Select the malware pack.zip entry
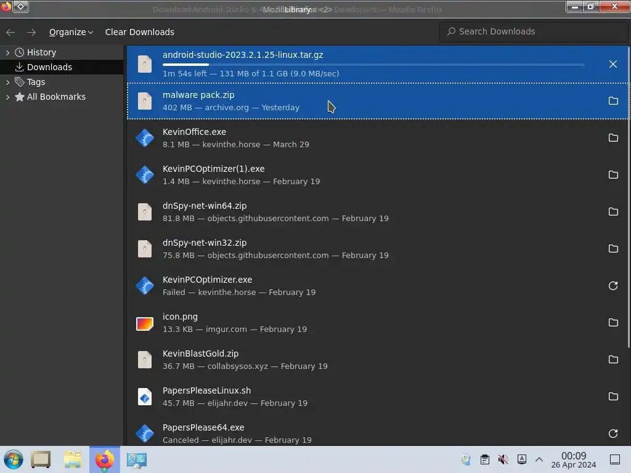The image size is (631, 473). [378, 101]
